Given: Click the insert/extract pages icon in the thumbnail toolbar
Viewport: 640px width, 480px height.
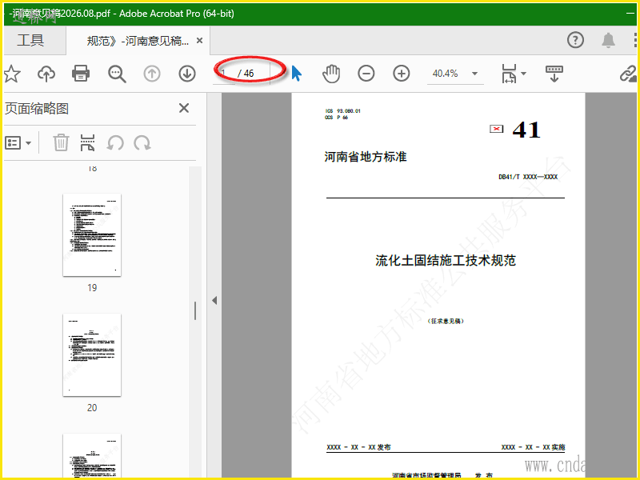Looking at the screenshot, I should (x=87, y=143).
